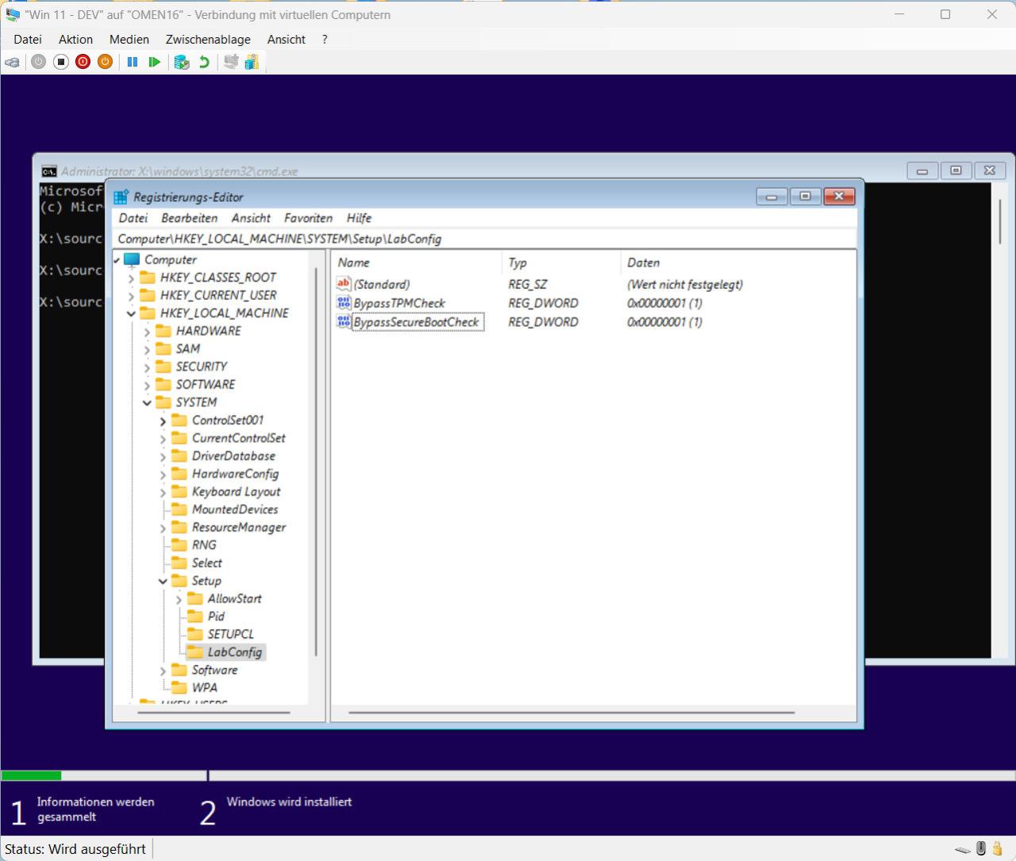
Task: Click the folder icon beside RNG
Action: [179, 545]
